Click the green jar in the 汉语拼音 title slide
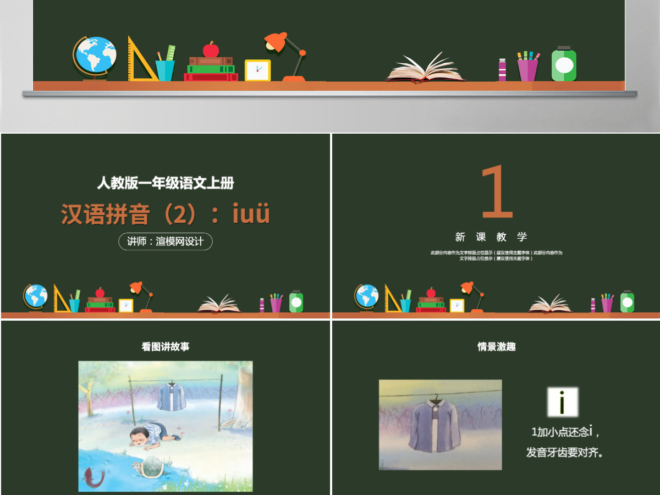 click(x=296, y=301)
